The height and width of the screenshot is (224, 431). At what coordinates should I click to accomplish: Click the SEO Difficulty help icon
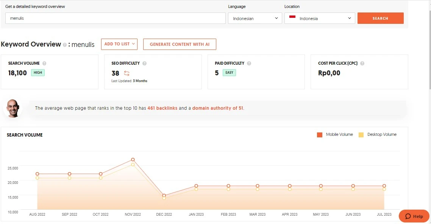click(144, 64)
